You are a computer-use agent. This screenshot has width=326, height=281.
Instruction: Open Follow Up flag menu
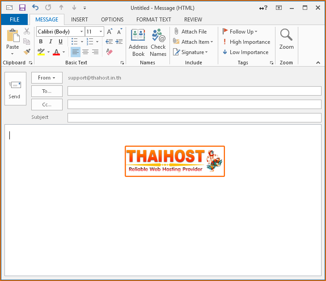tap(240, 32)
